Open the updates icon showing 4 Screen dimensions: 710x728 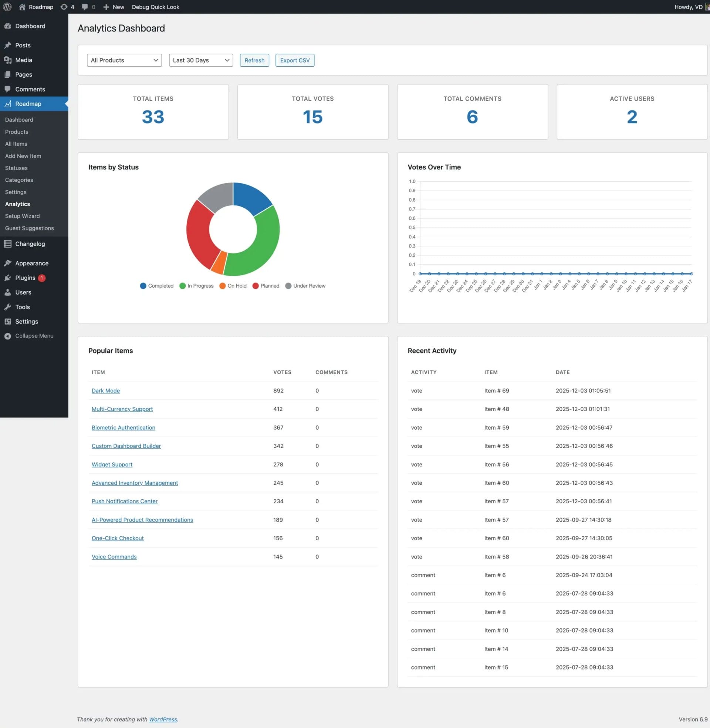pyautogui.click(x=66, y=7)
